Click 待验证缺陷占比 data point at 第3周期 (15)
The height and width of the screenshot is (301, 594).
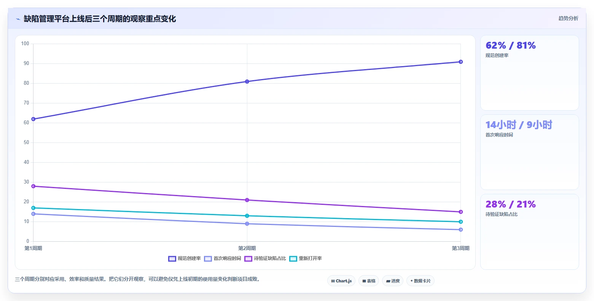click(x=460, y=212)
